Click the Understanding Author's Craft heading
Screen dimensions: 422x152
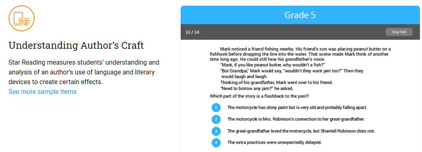pyautogui.click(x=76, y=46)
